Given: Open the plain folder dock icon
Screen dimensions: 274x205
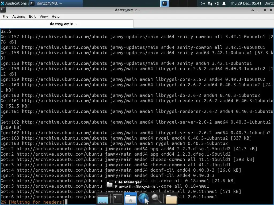Looking at the screenshot, I should point(171,199).
